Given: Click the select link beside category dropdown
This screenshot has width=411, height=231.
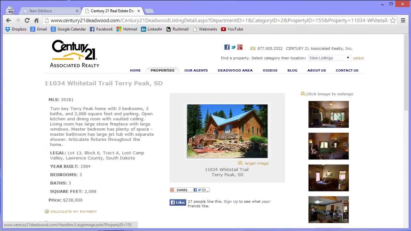Looking at the screenshot, I should pos(358,58).
